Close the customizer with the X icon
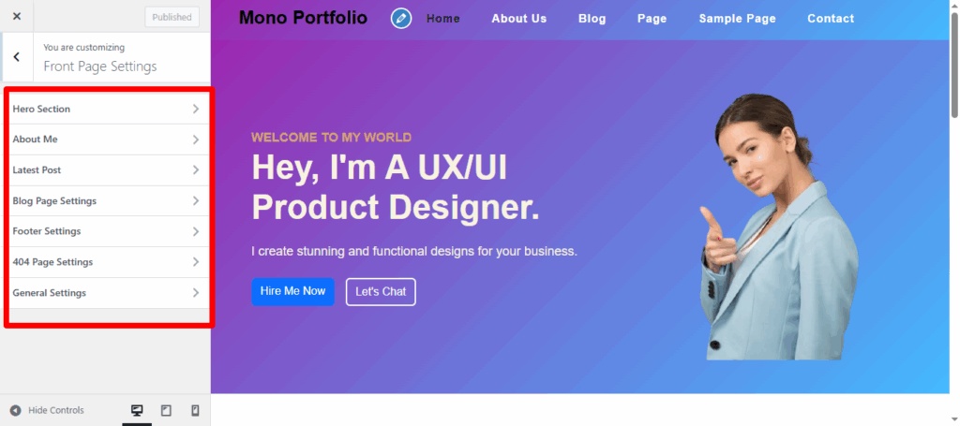Screen dimensions: 960x426 pos(17,17)
